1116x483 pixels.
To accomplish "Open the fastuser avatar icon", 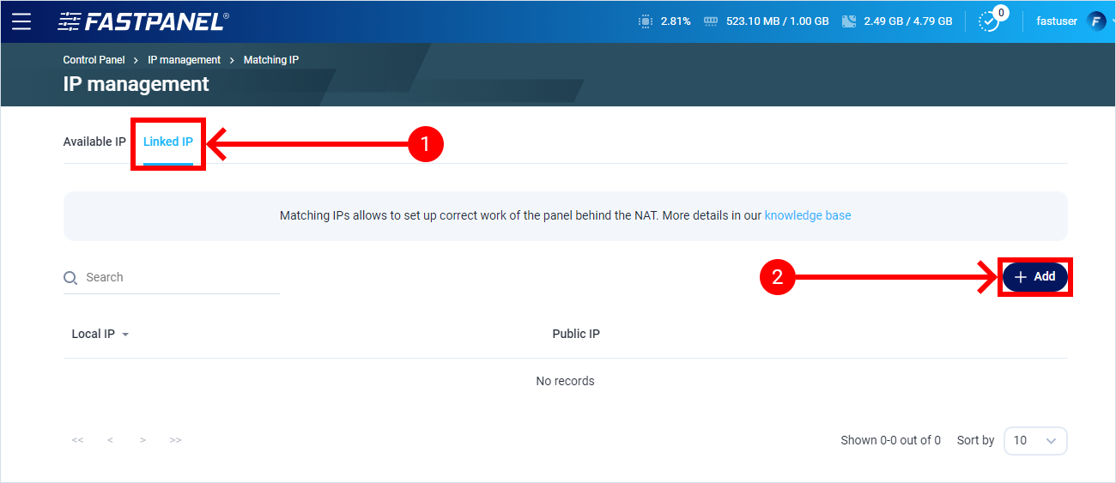I will tap(1096, 21).
